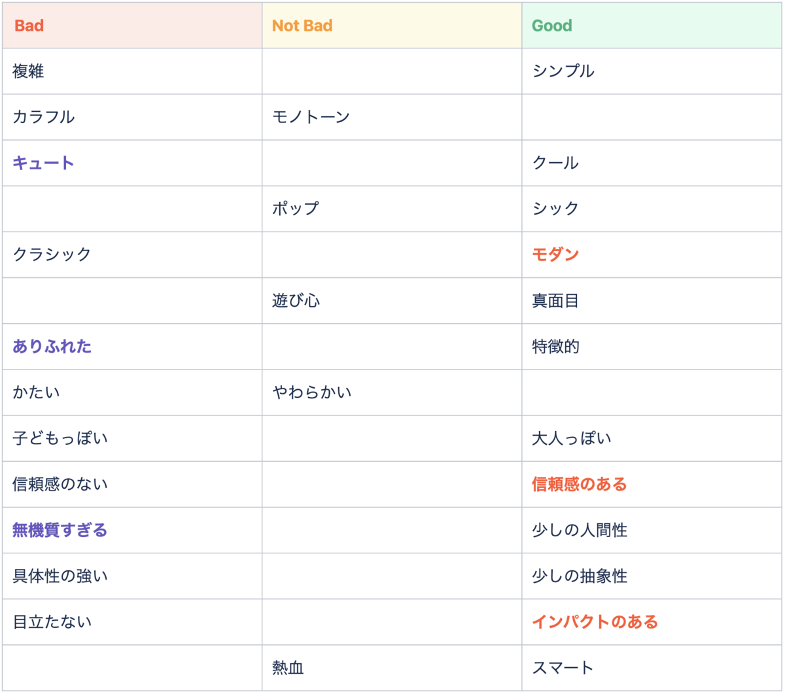Click the シック cell
The height and width of the screenshot is (694, 785).
pos(652,209)
